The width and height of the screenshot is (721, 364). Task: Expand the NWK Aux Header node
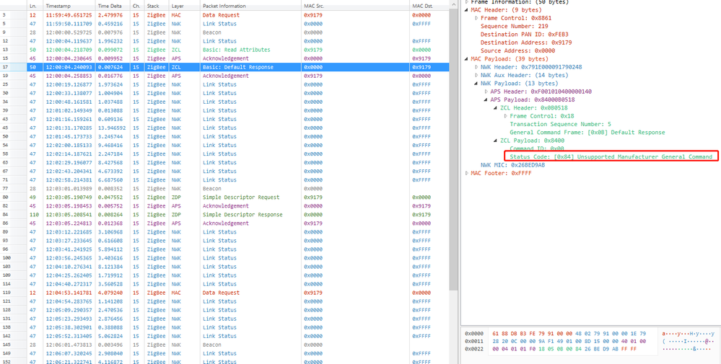pyautogui.click(x=477, y=75)
